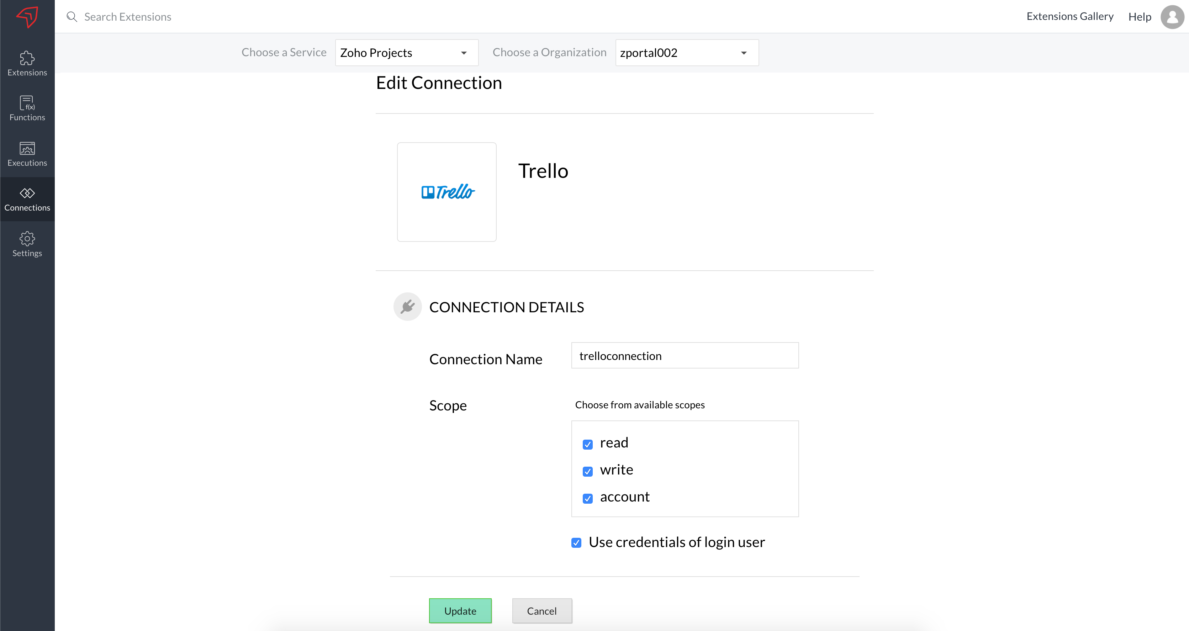Open the Functions f(x) sidebar icon

(27, 103)
